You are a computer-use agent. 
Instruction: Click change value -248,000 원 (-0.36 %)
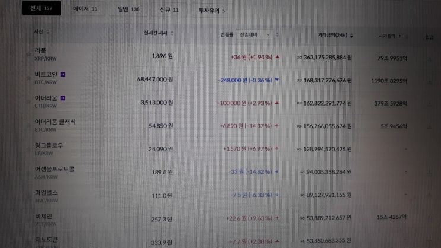(x=245, y=80)
